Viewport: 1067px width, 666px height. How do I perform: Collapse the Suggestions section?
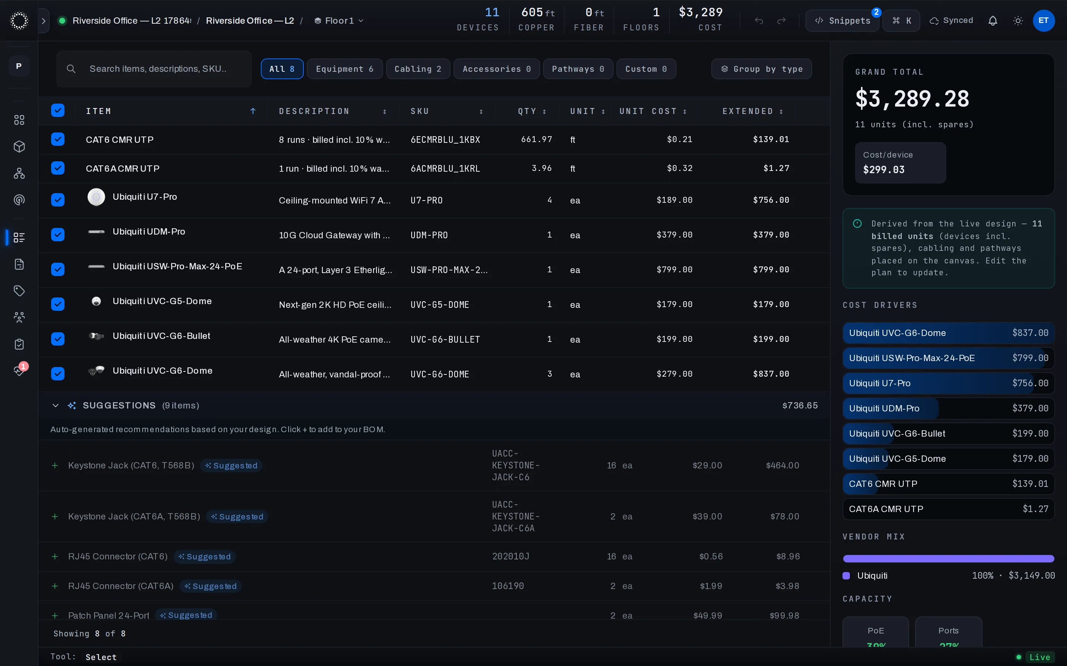pyautogui.click(x=56, y=405)
